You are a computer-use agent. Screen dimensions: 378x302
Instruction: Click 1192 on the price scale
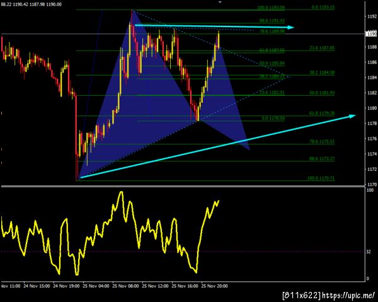[x=372, y=16]
